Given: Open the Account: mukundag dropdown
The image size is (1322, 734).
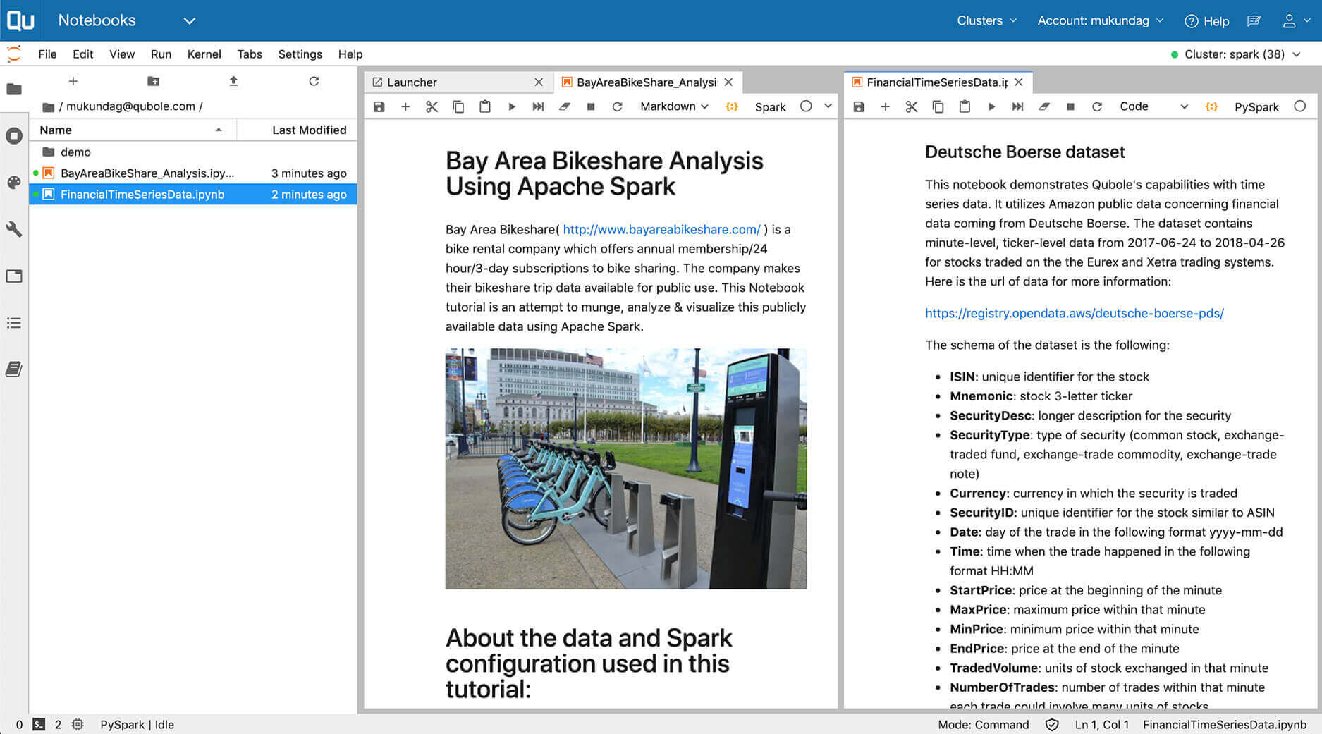Looking at the screenshot, I should coord(1100,20).
